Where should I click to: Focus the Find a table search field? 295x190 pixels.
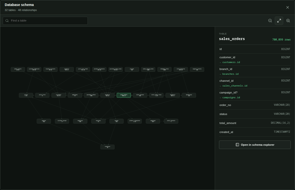45,21
